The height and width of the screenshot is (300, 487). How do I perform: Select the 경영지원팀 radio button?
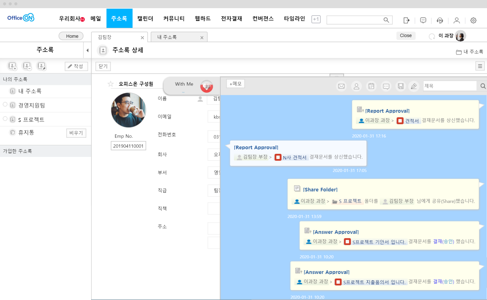(x=5, y=104)
